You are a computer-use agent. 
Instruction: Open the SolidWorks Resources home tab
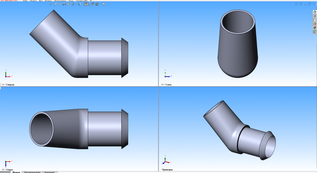(315, 12)
